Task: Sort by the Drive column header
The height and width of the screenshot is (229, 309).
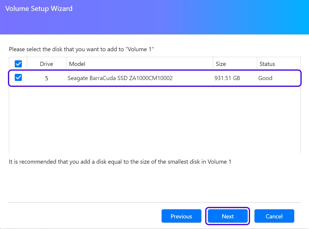Action: 47,64
